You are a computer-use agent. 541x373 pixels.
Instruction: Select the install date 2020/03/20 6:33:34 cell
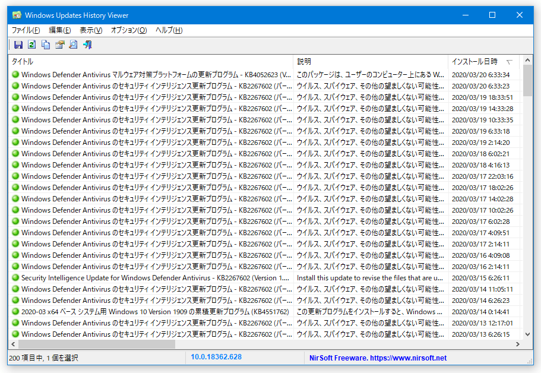[480, 74]
